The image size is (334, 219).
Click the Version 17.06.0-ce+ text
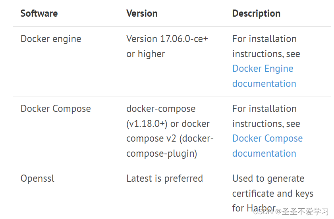pyautogui.click(x=167, y=39)
